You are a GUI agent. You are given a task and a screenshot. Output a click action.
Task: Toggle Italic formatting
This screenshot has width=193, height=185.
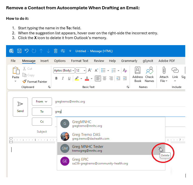coord(63,78)
